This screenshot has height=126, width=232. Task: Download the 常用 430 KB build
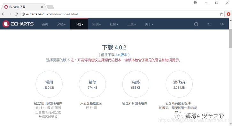[x=49, y=84]
